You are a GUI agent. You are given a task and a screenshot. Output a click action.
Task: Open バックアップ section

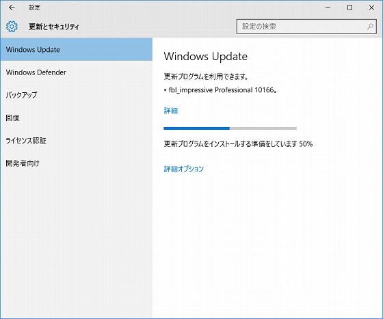[77, 95]
